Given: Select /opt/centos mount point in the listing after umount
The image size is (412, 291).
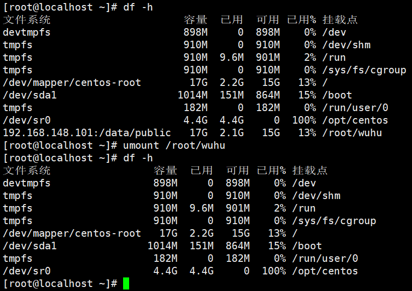Looking at the screenshot, I should (x=325, y=271).
